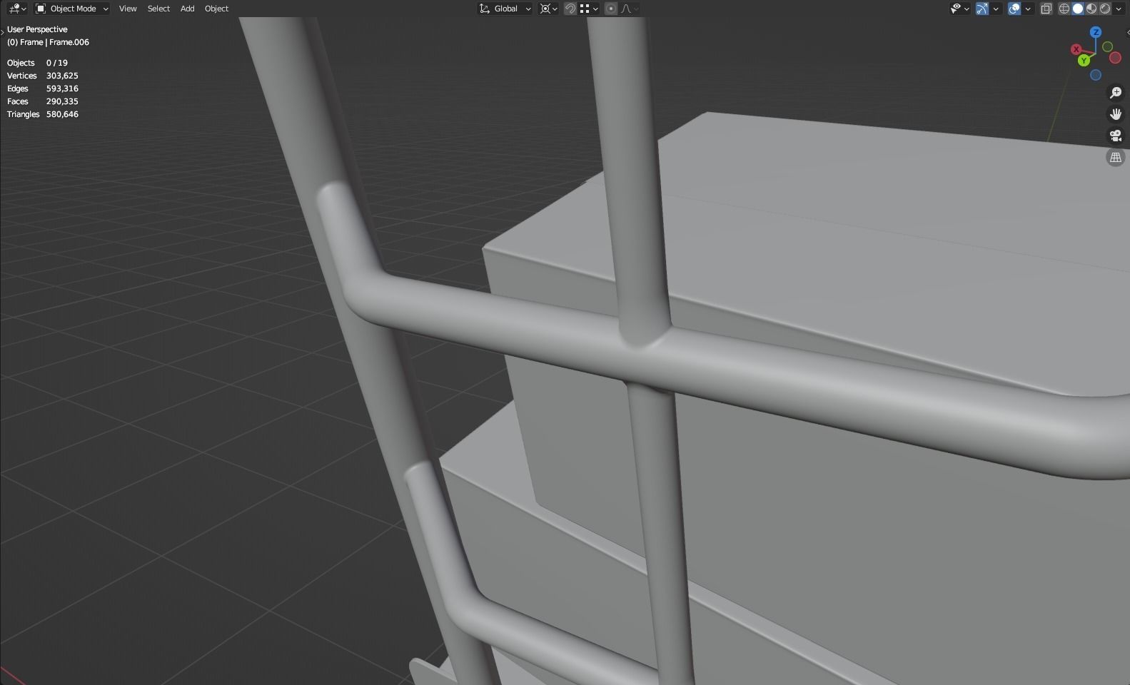Switch to wireframe viewport shading
The width and height of the screenshot is (1130, 685).
pos(1064,9)
